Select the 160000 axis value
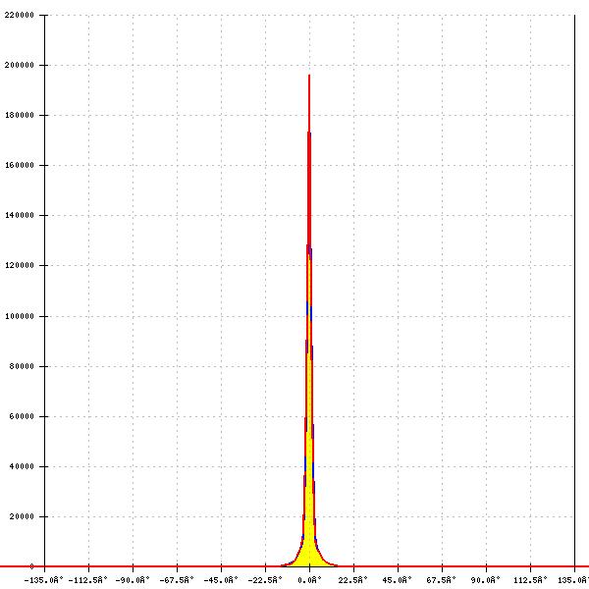This screenshot has height=589, width=589. 20,165
